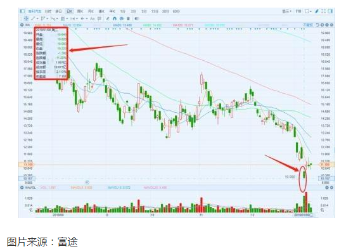
Task: Select the 季K quarterly candlestick tab
Action: pyautogui.click(x=101, y=11)
